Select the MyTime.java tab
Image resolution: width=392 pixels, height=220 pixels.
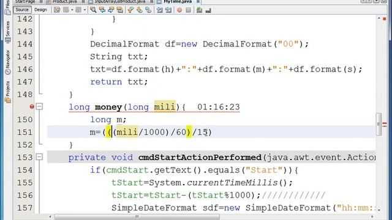coord(178,2)
